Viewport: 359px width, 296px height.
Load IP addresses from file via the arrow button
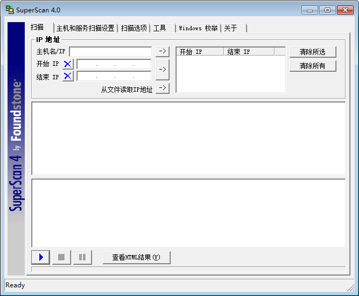[163, 88]
